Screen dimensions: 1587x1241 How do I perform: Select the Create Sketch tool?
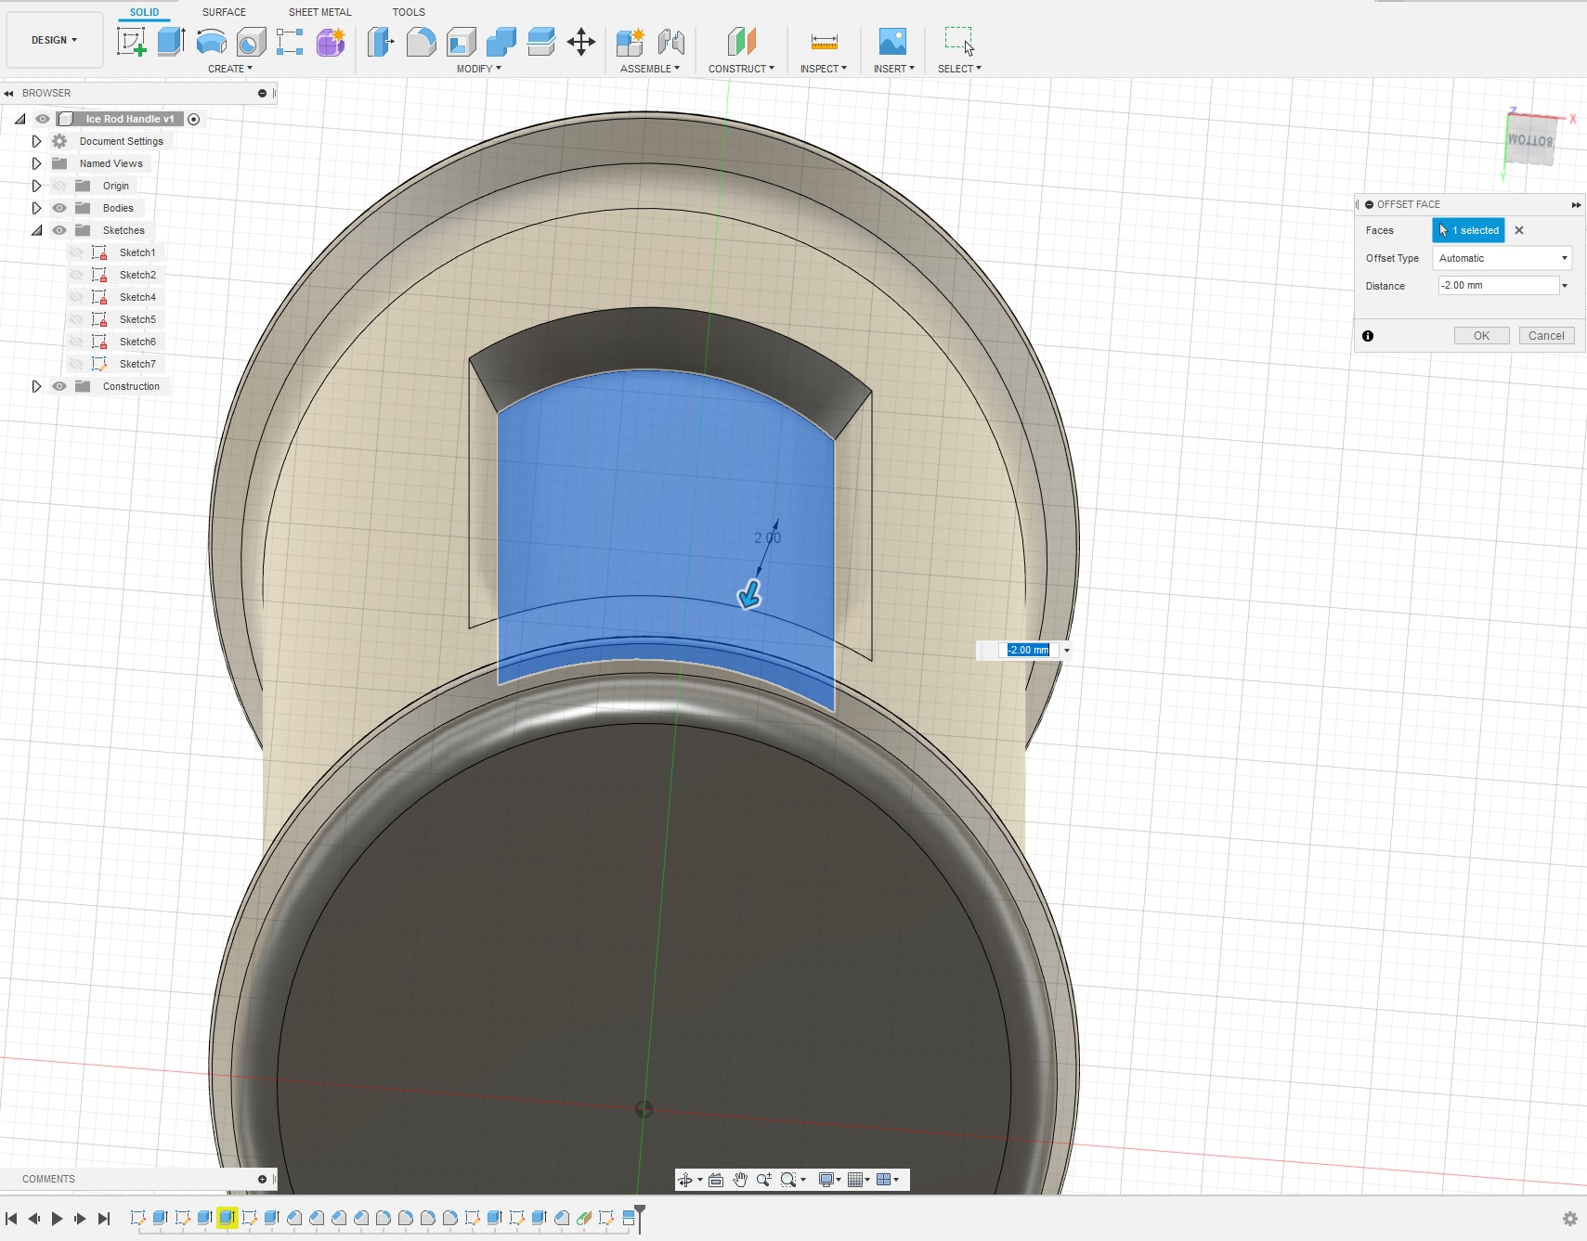(x=132, y=42)
